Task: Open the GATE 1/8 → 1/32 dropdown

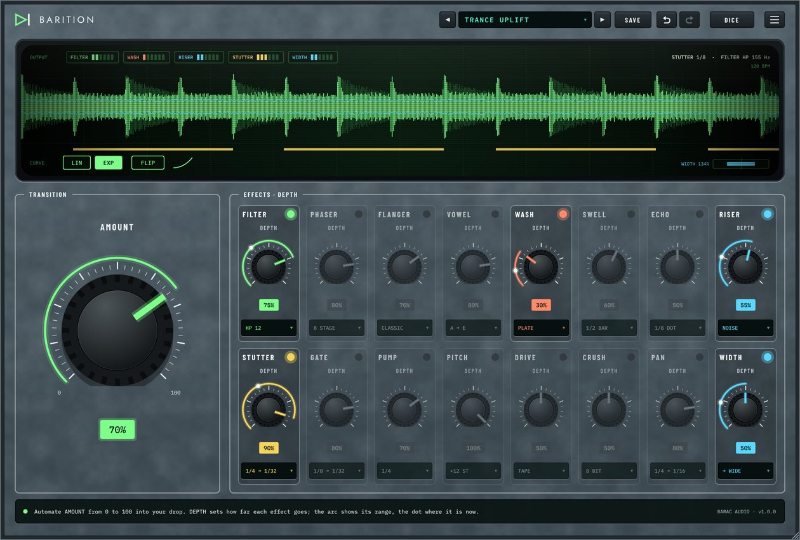Action: (x=337, y=471)
